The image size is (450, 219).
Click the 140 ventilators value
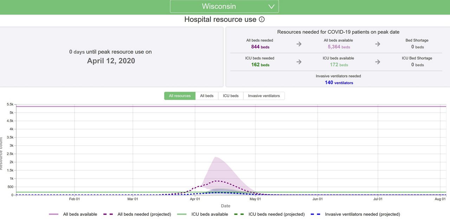tap(339, 82)
